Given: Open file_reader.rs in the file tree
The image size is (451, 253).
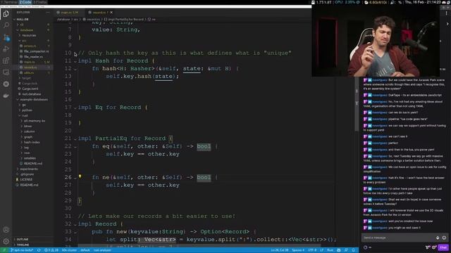Looking at the screenshot, I should pyautogui.click(x=33, y=56).
